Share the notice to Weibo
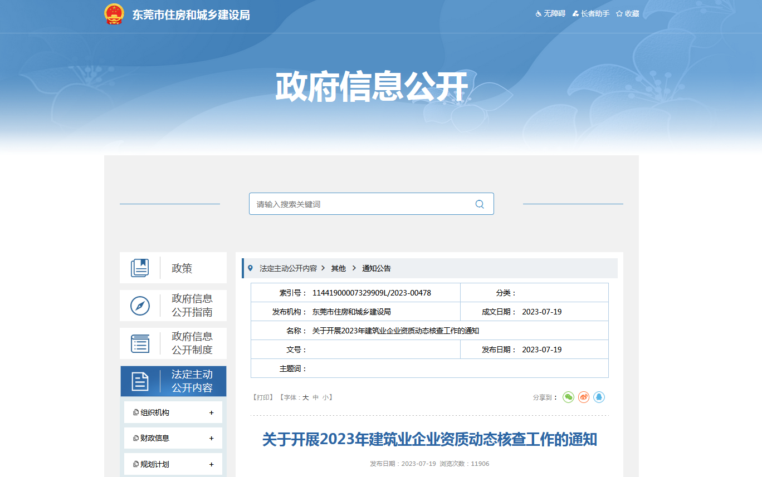This screenshot has height=477, width=762. [584, 397]
